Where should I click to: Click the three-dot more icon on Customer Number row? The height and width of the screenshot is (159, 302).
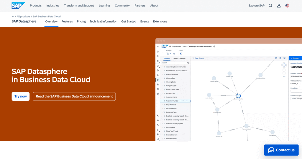187,101
